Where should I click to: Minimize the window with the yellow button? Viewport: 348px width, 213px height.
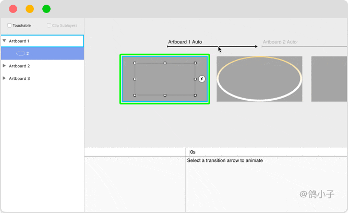click(30, 9)
